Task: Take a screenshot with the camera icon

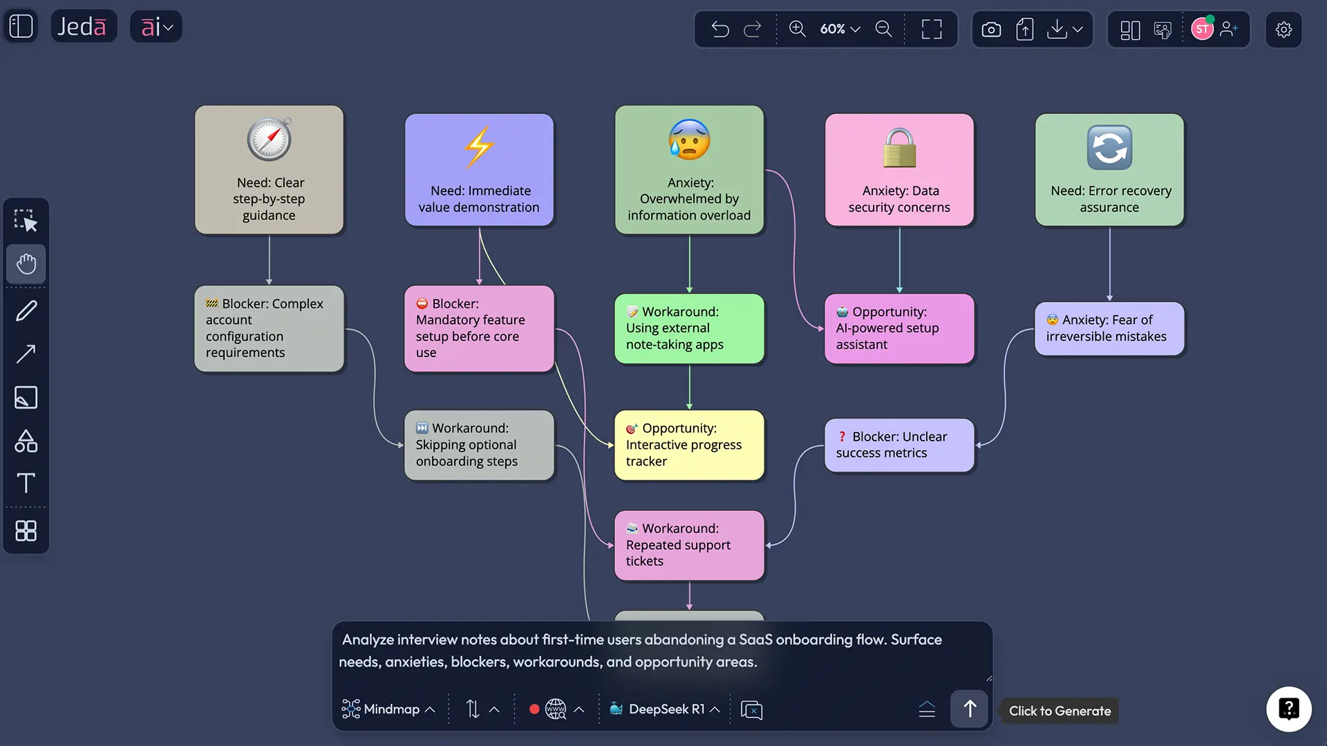Action: tap(991, 29)
